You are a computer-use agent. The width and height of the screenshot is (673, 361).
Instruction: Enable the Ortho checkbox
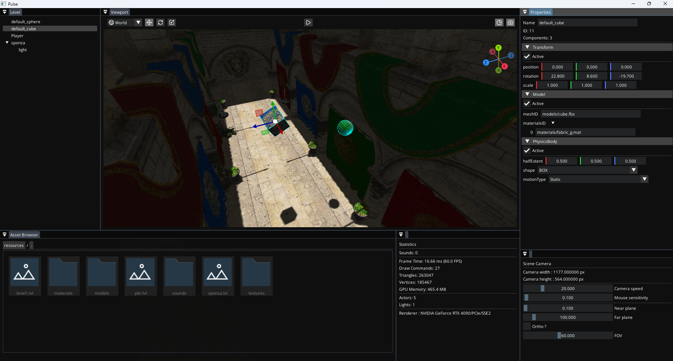527,327
